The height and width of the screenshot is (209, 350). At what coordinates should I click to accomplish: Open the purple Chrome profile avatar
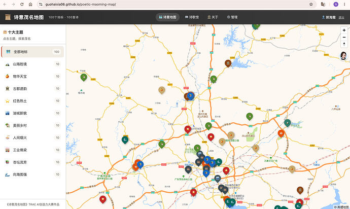pos(336,4)
